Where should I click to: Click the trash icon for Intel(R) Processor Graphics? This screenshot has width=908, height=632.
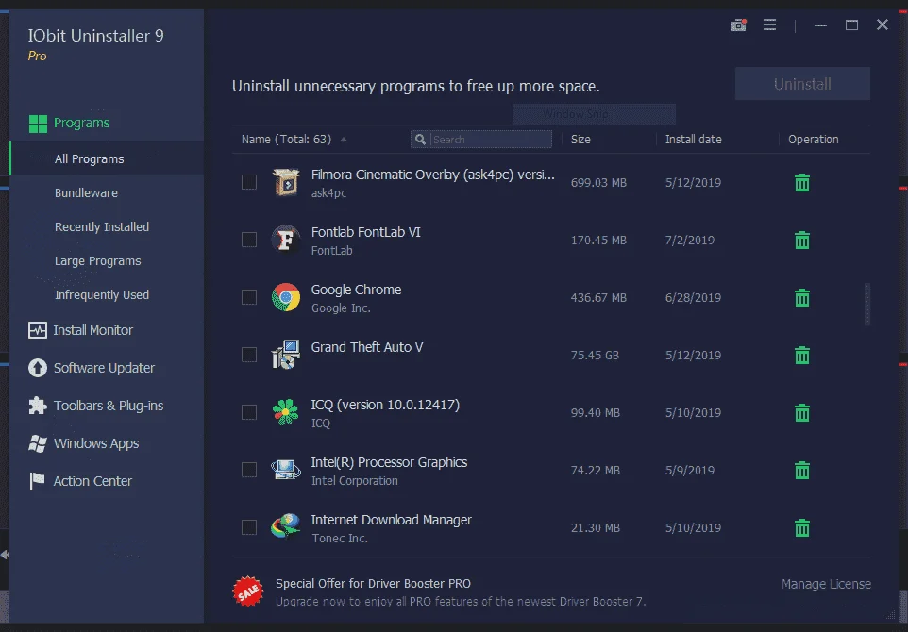[x=802, y=470]
